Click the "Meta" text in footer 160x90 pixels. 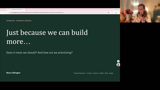point(106,73)
